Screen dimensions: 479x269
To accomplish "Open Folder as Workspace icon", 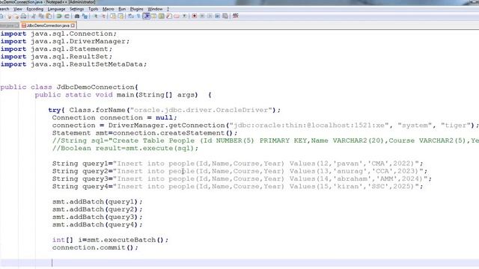I will [177, 16].
